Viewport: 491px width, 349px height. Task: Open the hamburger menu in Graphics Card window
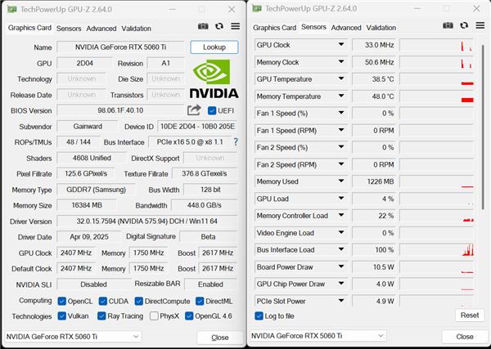click(234, 27)
